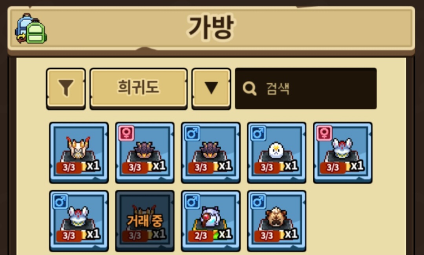Select the white round egg creature item

(277, 153)
